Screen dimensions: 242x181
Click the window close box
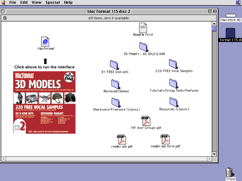[x=3, y=11]
